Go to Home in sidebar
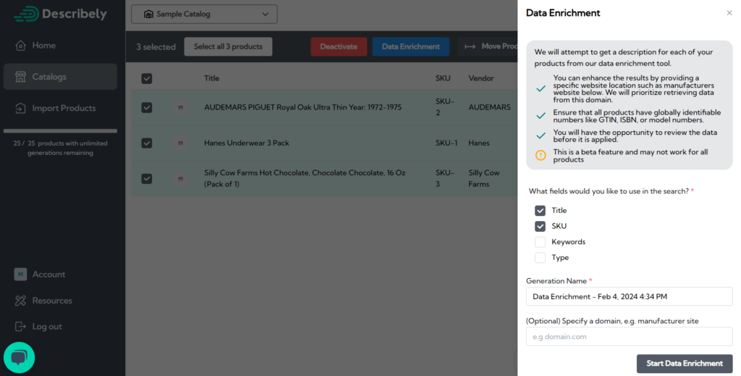Image resolution: width=741 pixels, height=376 pixels. pos(43,46)
